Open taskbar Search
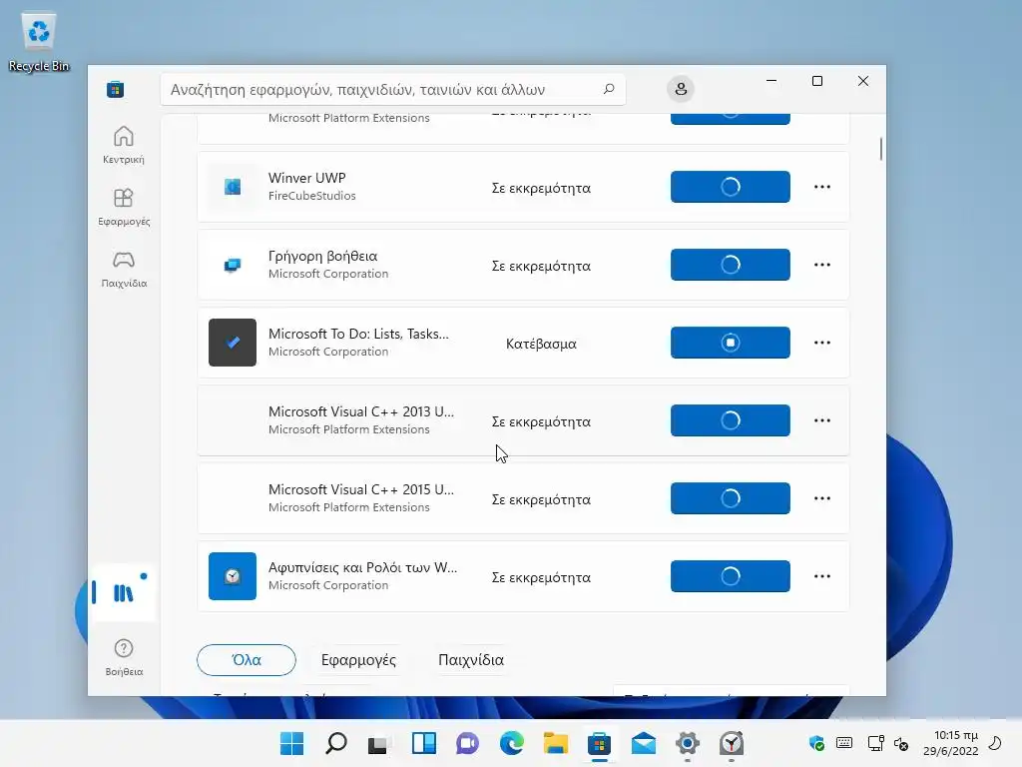Image resolution: width=1022 pixels, height=767 pixels. pyautogui.click(x=336, y=743)
